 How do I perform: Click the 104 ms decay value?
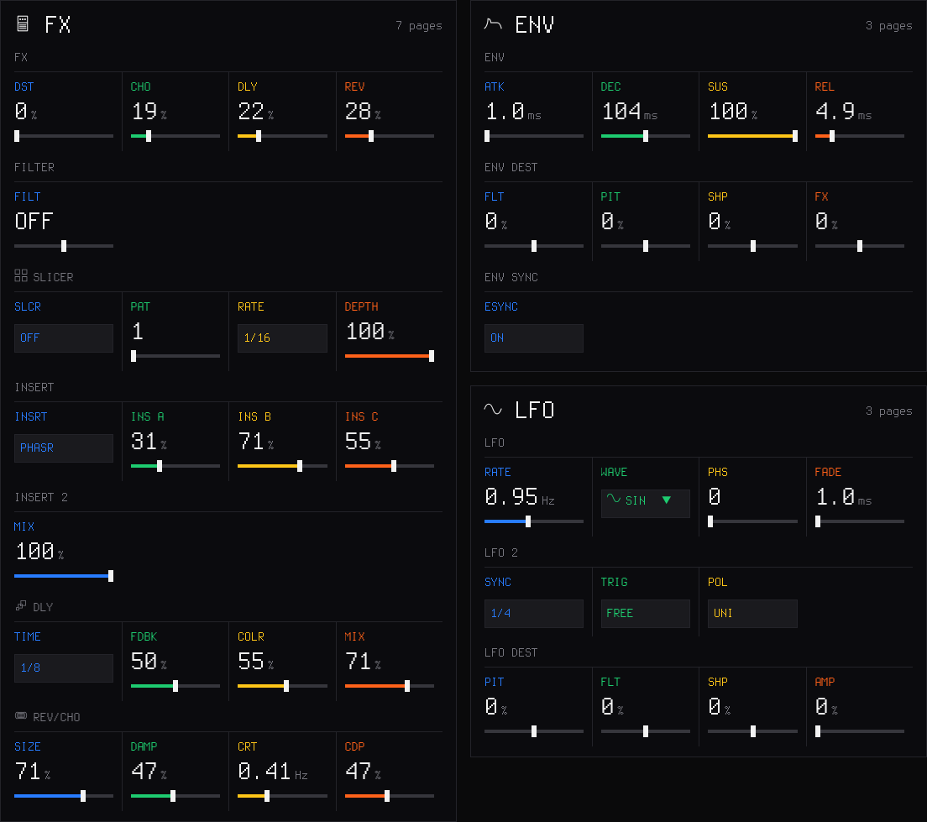pos(629,112)
